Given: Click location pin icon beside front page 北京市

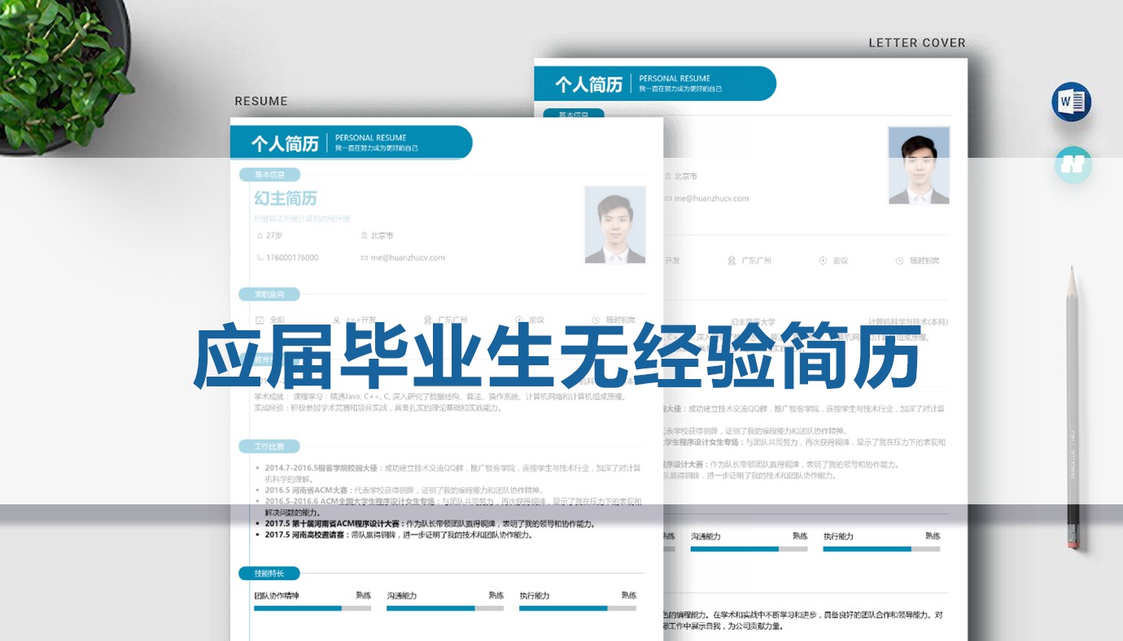Looking at the screenshot, I should pos(364,236).
